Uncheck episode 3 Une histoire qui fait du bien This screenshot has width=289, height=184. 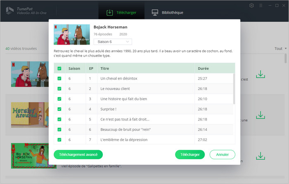tap(59, 99)
